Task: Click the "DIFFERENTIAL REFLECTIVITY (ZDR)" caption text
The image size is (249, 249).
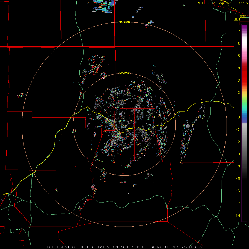Action: point(86,247)
